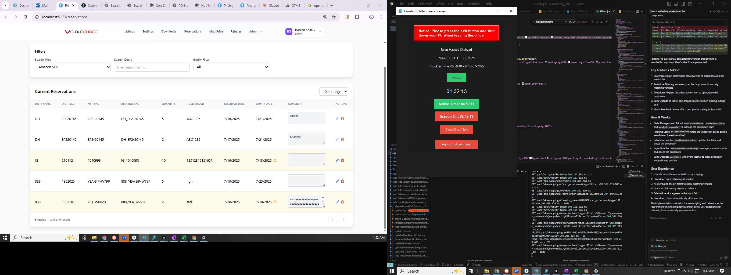731x275 pixels.
Task: Open Chrome extensions puzzle icon
Action: point(357,17)
